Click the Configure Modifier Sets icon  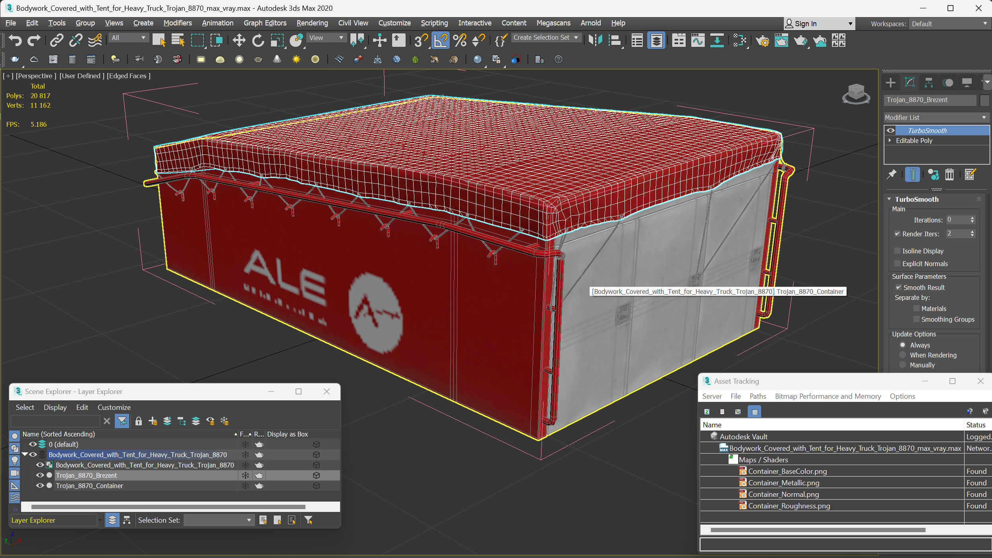click(970, 174)
